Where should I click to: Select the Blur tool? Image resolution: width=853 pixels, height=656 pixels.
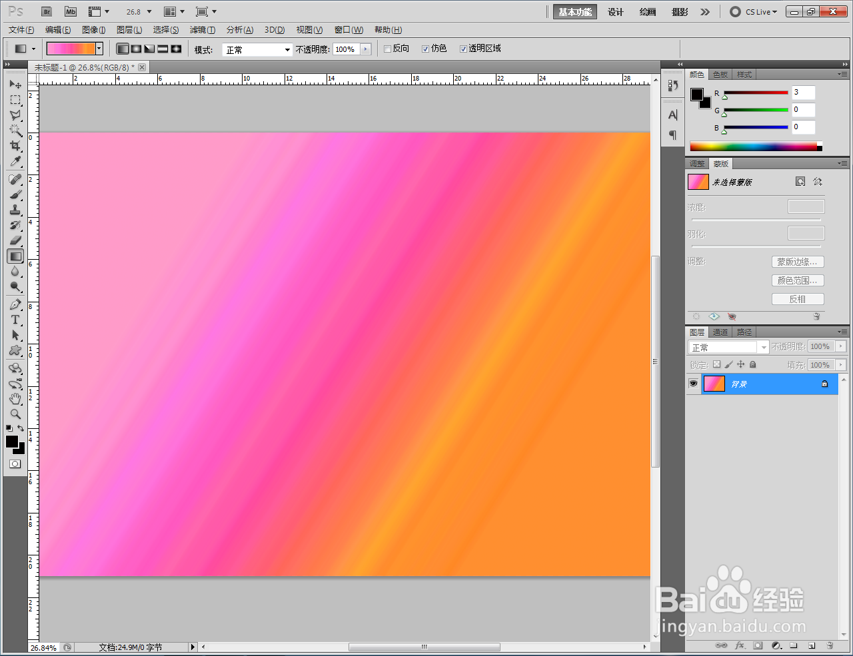click(15, 271)
